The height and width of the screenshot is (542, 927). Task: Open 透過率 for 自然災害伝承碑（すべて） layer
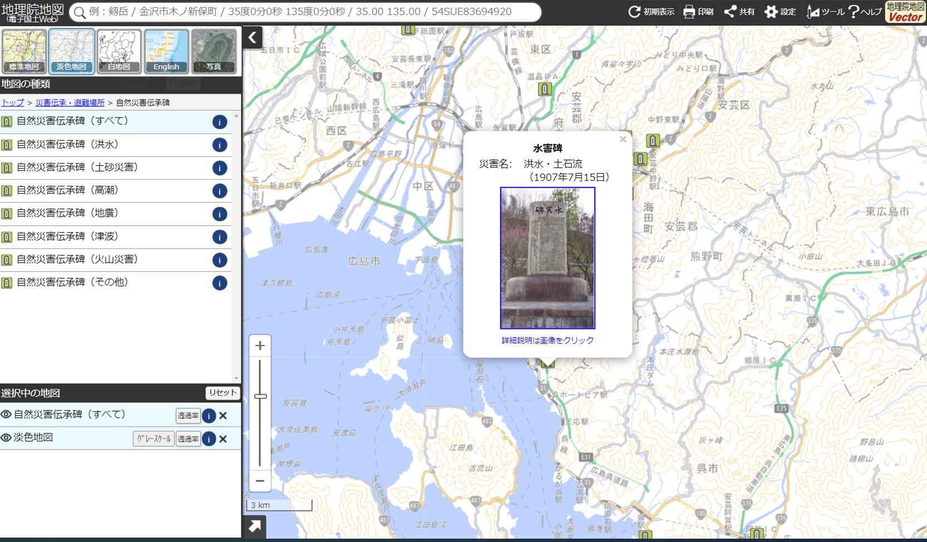[x=188, y=416]
